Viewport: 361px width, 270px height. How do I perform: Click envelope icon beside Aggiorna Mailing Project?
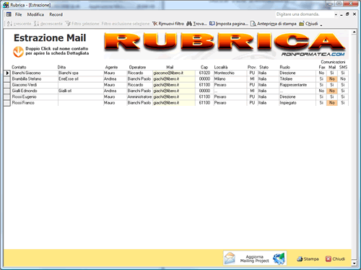tap(230, 258)
